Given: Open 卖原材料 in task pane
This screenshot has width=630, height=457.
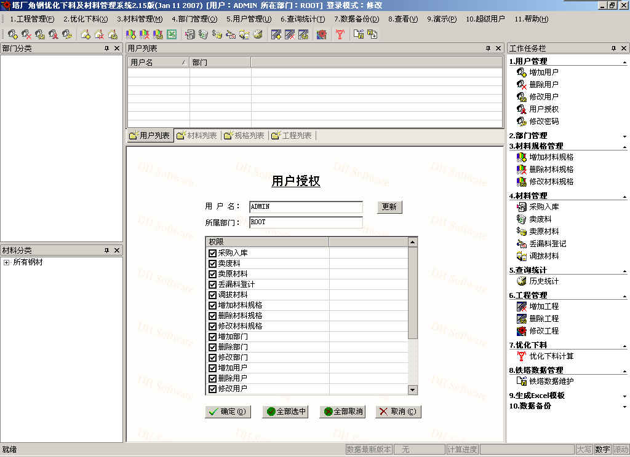Looking at the screenshot, I should [544, 231].
